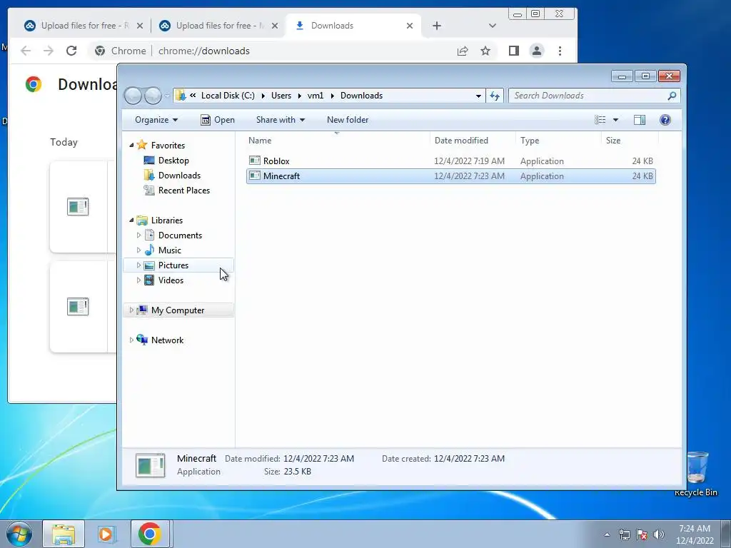731x548 pixels.
Task: Click the Roblox application file icon
Action: pos(255,161)
